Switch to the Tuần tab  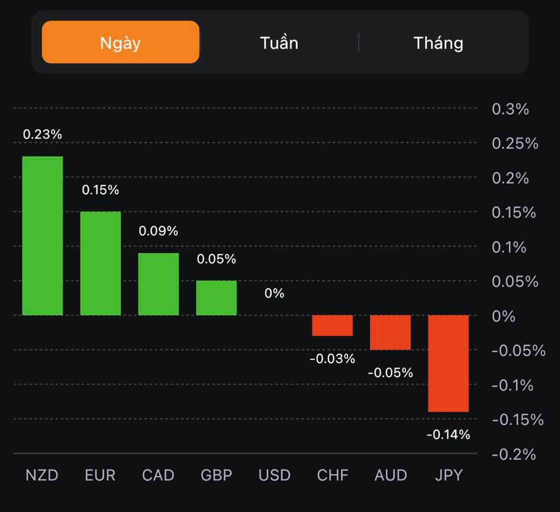pos(279,43)
